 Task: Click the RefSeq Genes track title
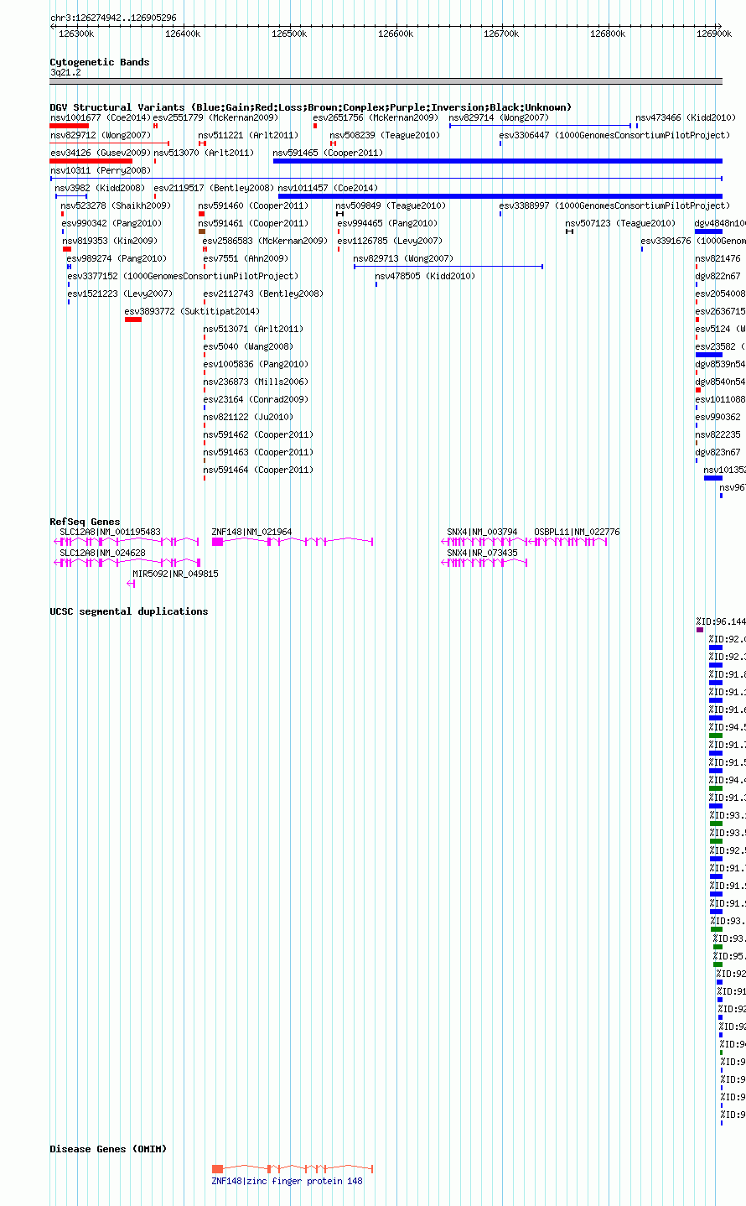pos(85,522)
